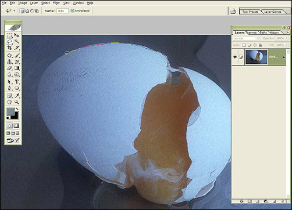Open the Fill slider arrow

(287, 45)
